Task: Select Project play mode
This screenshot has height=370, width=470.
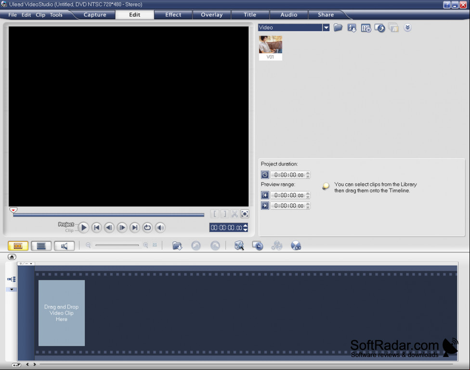Action: click(66, 224)
